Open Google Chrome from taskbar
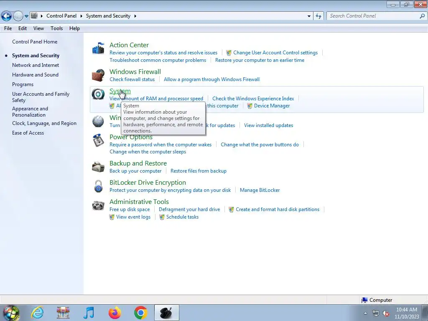The width and height of the screenshot is (428, 321). click(140, 313)
